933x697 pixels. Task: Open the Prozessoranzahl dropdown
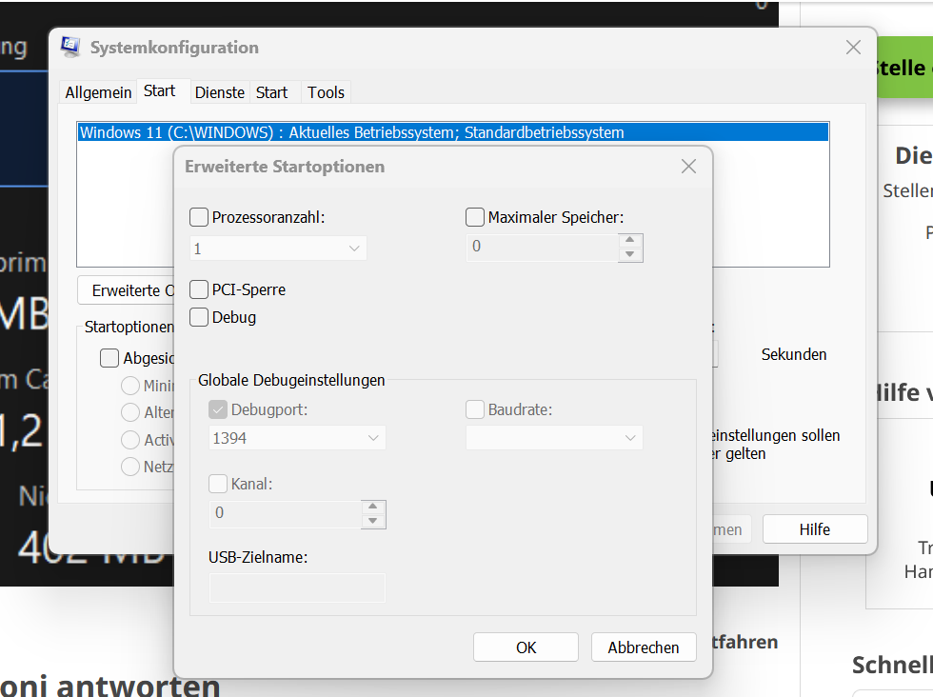click(x=278, y=249)
